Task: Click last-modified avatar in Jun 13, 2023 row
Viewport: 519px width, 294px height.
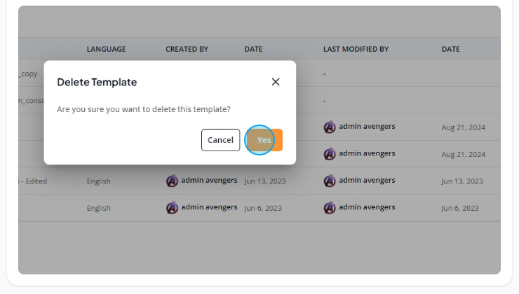Action: point(330,181)
